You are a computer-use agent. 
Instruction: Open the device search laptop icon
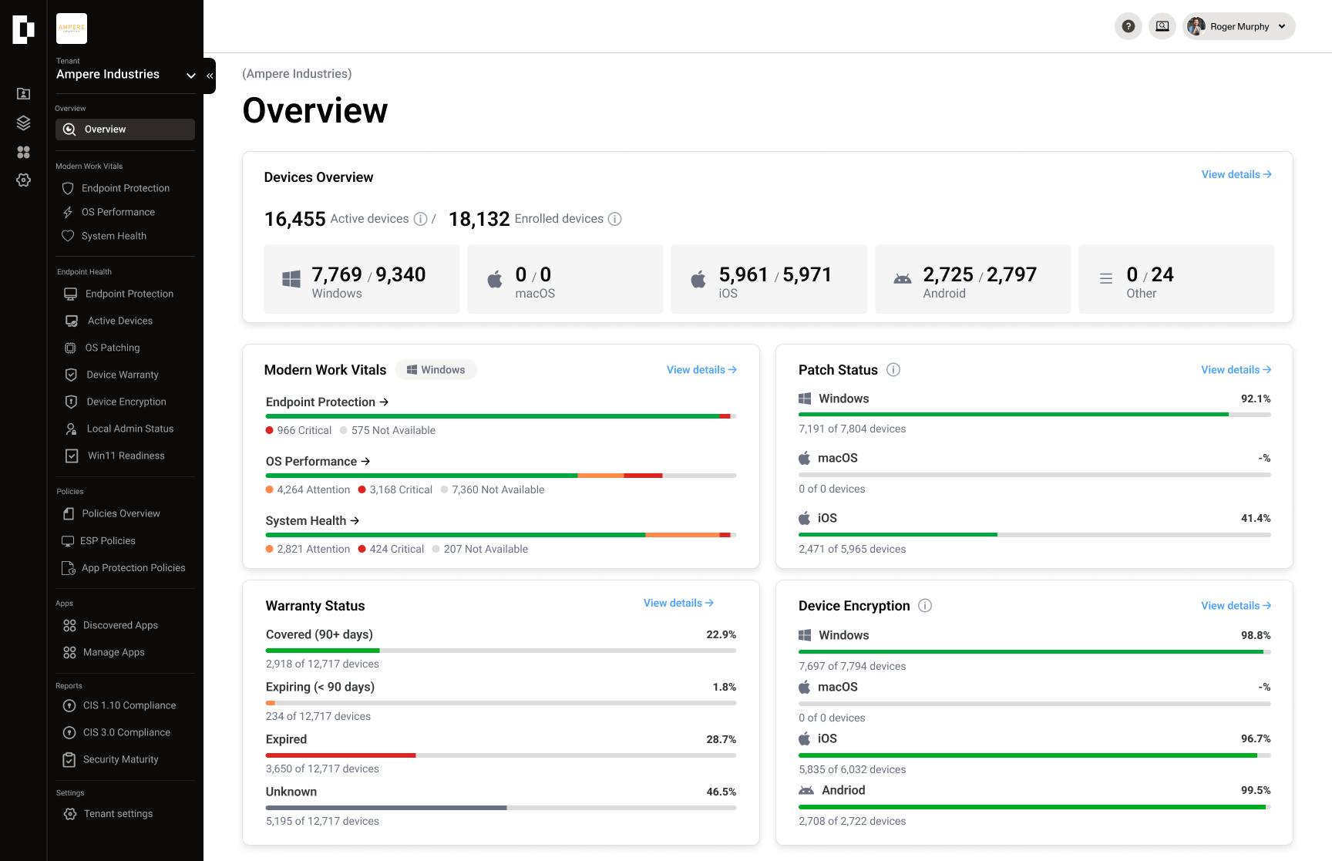point(1162,25)
